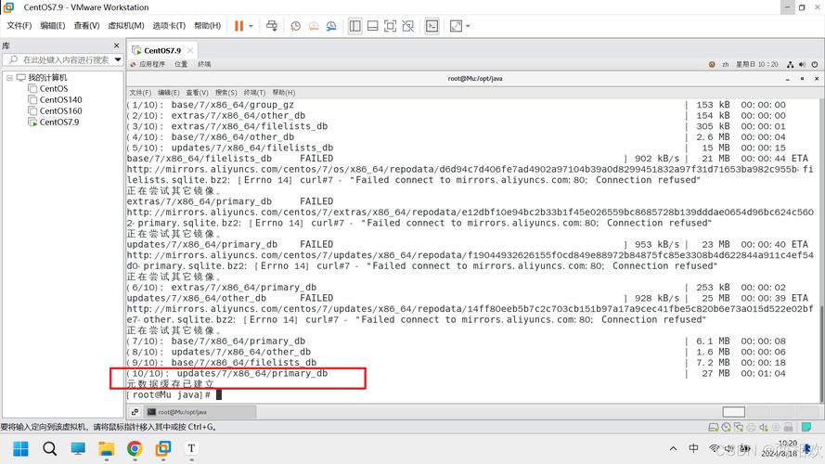Send Ctrl+Alt+Del to the virtual machine
This screenshot has width=825, height=464.
coord(272,26)
